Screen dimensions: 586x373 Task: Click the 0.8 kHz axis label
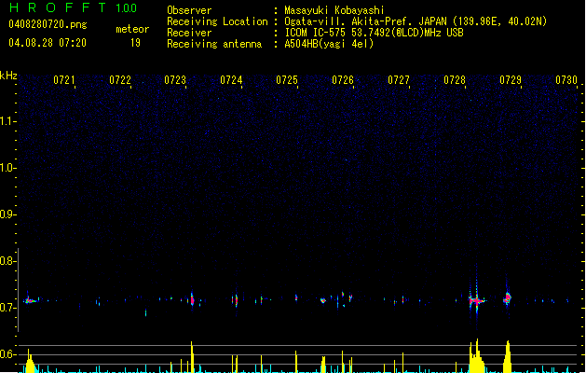point(7,261)
